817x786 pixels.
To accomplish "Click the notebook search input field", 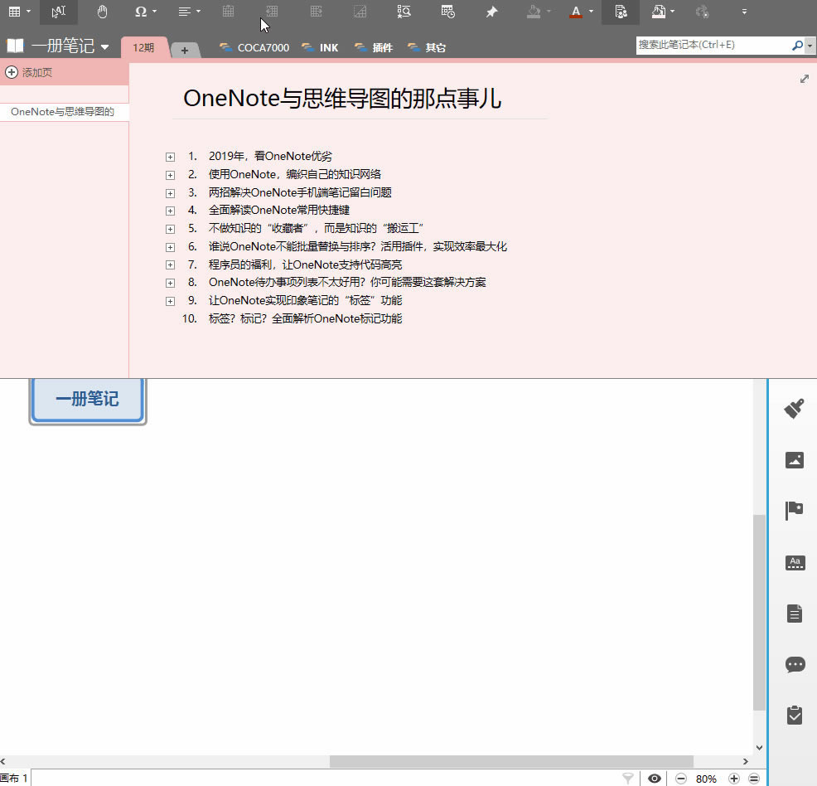I will (713, 46).
